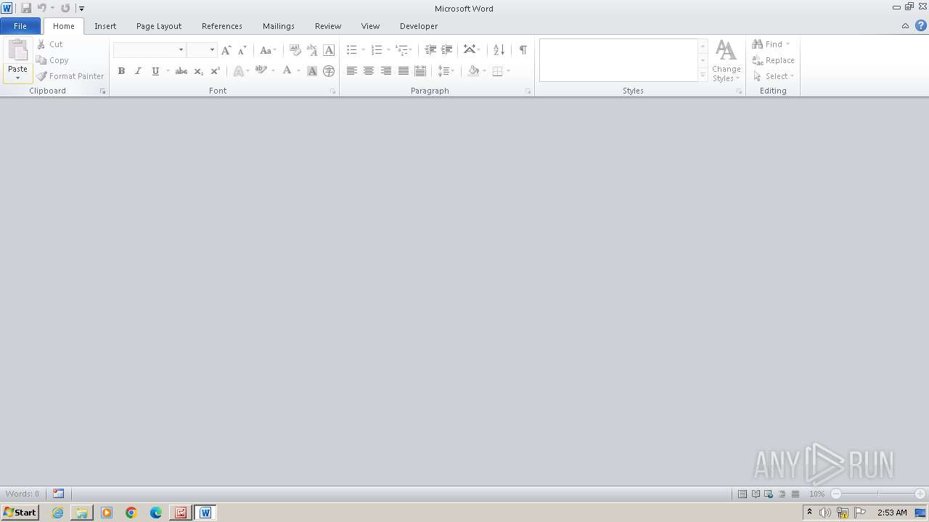Click the Underline icon
This screenshot has width=929, height=522.
(155, 71)
